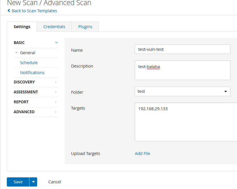Image resolution: width=237 pixels, height=189 pixels.
Task: Select the Settings tab
Action: (x=22, y=27)
